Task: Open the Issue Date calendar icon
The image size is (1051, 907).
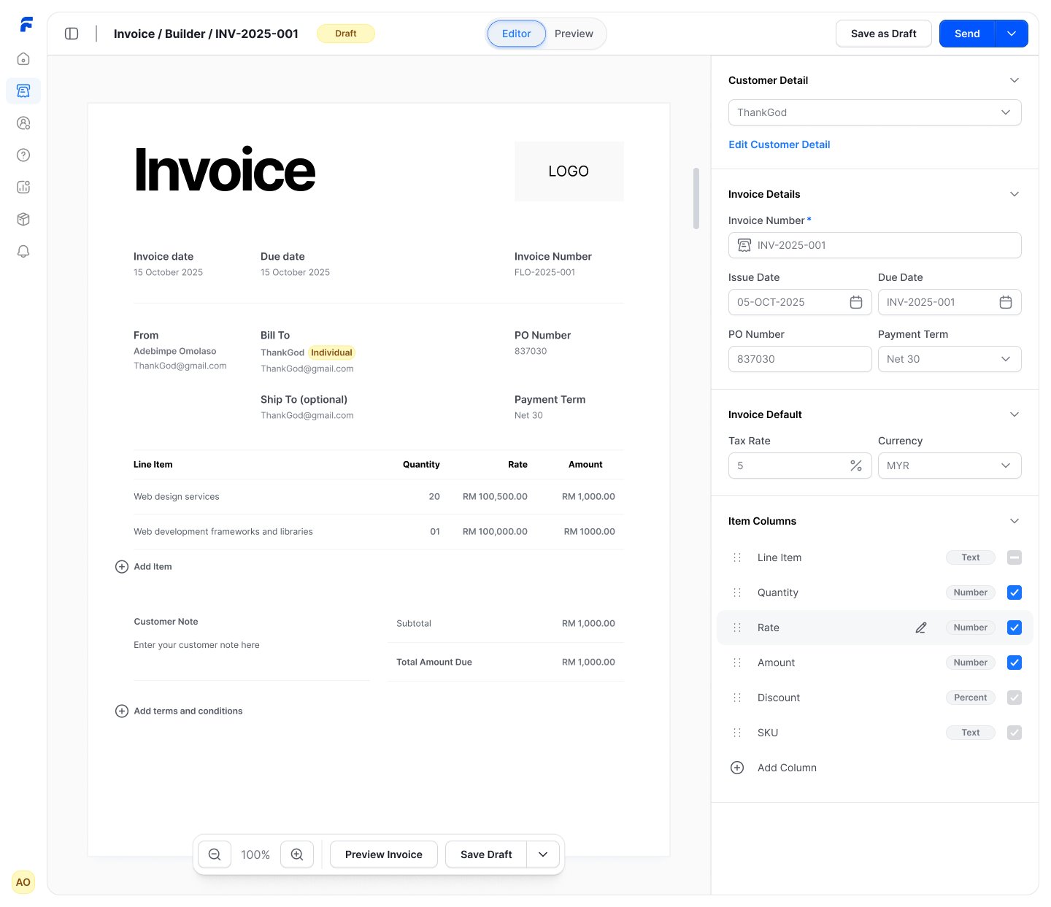Action: [x=856, y=302]
